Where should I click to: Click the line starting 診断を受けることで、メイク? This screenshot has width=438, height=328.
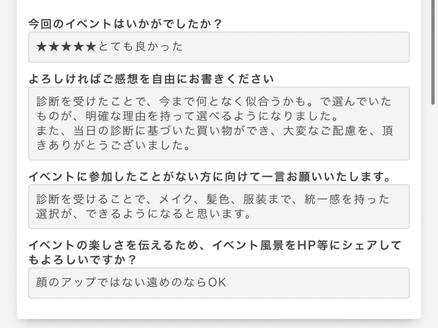213,199
